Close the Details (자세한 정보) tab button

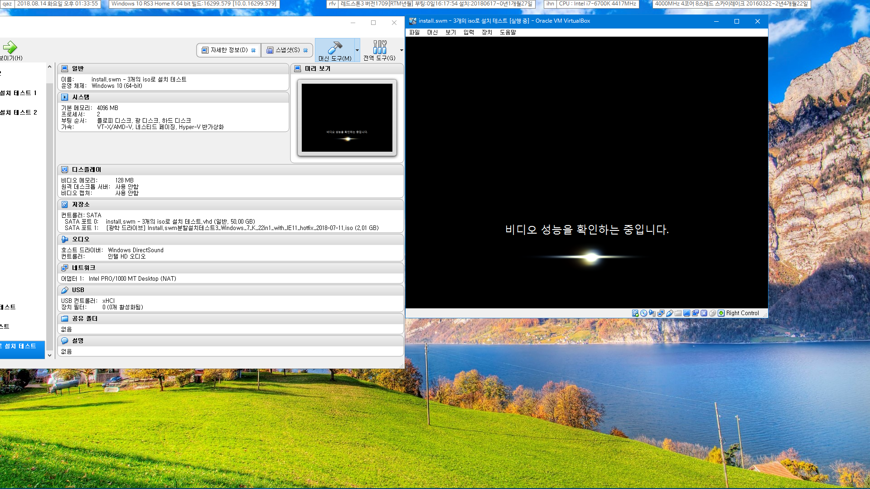tap(253, 50)
